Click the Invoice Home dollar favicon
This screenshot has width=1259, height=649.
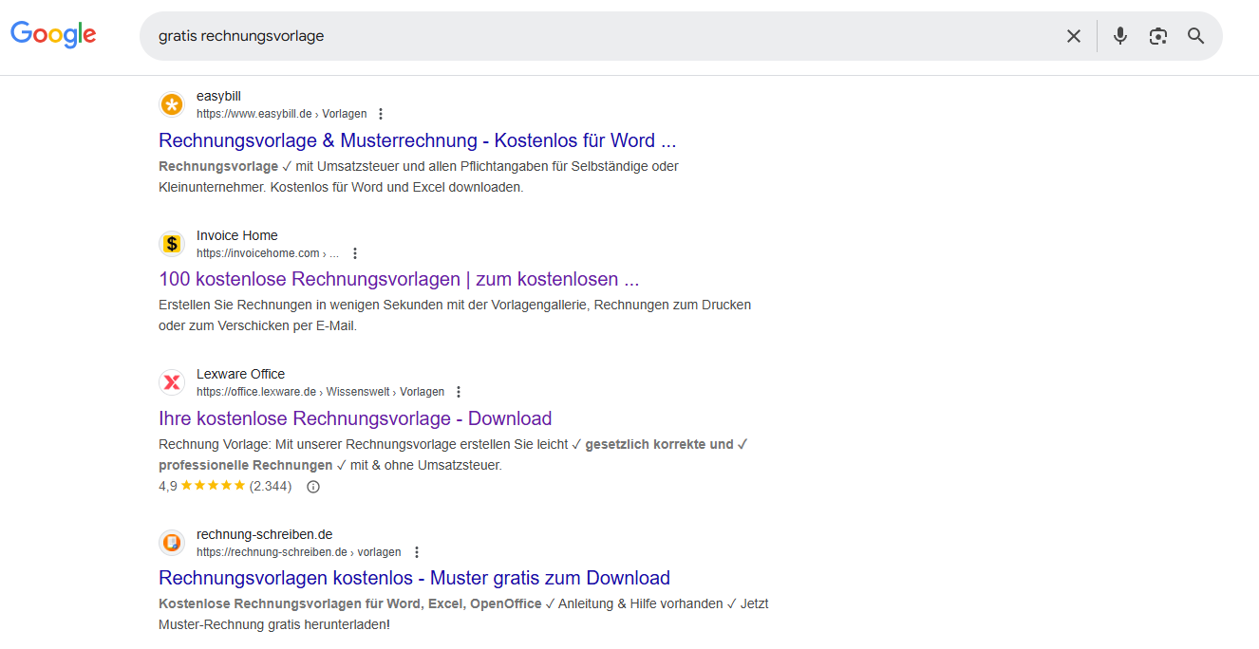pyautogui.click(x=172, y=244)
